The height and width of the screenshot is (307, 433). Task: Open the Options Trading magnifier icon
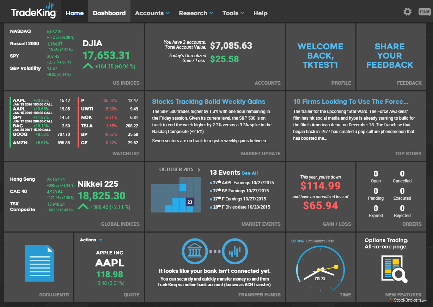click(x=394, y=269)
